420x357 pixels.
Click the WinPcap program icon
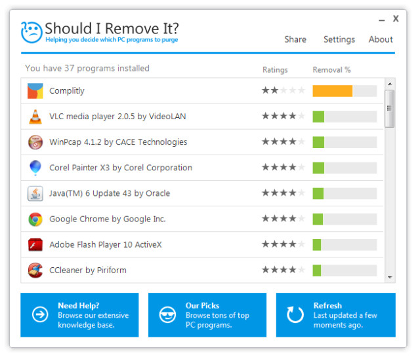pos(35,142)
